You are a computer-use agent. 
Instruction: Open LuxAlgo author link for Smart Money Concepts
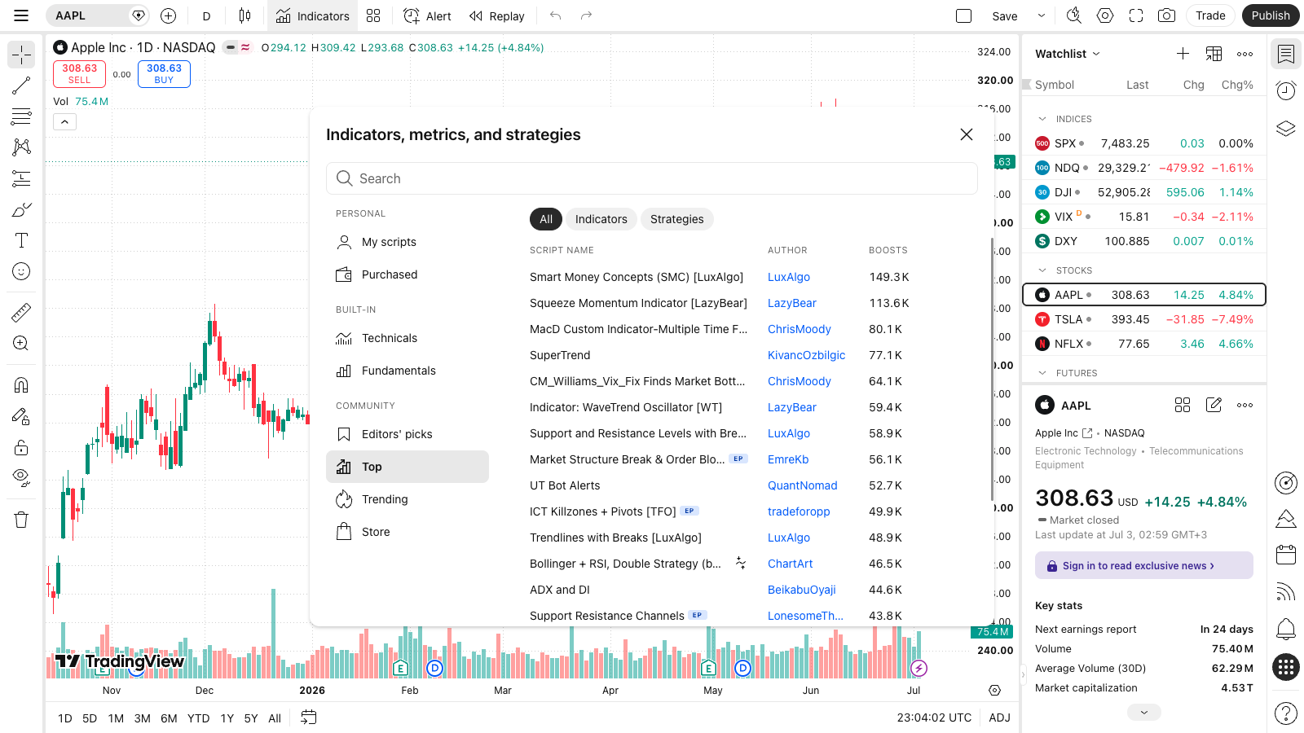[x=789, y=277]
